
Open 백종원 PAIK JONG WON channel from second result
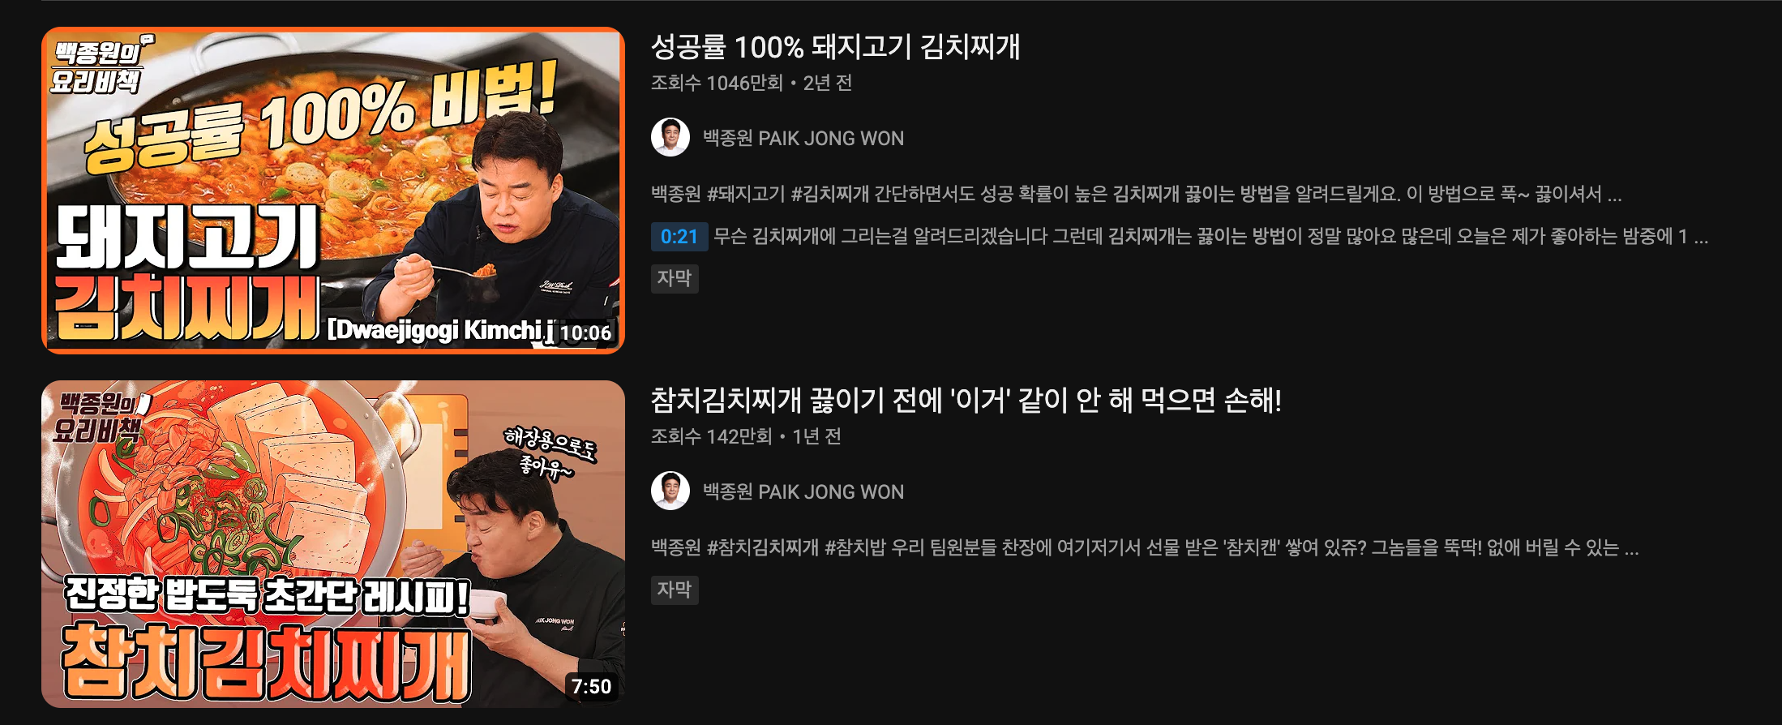[803, 492]
